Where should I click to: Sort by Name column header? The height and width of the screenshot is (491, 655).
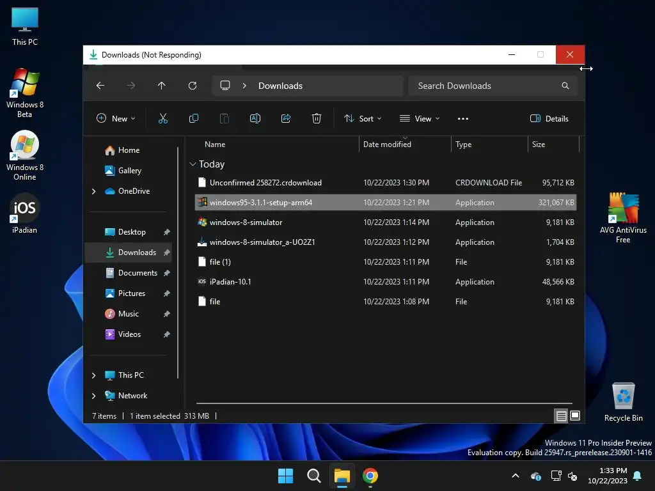215,144
